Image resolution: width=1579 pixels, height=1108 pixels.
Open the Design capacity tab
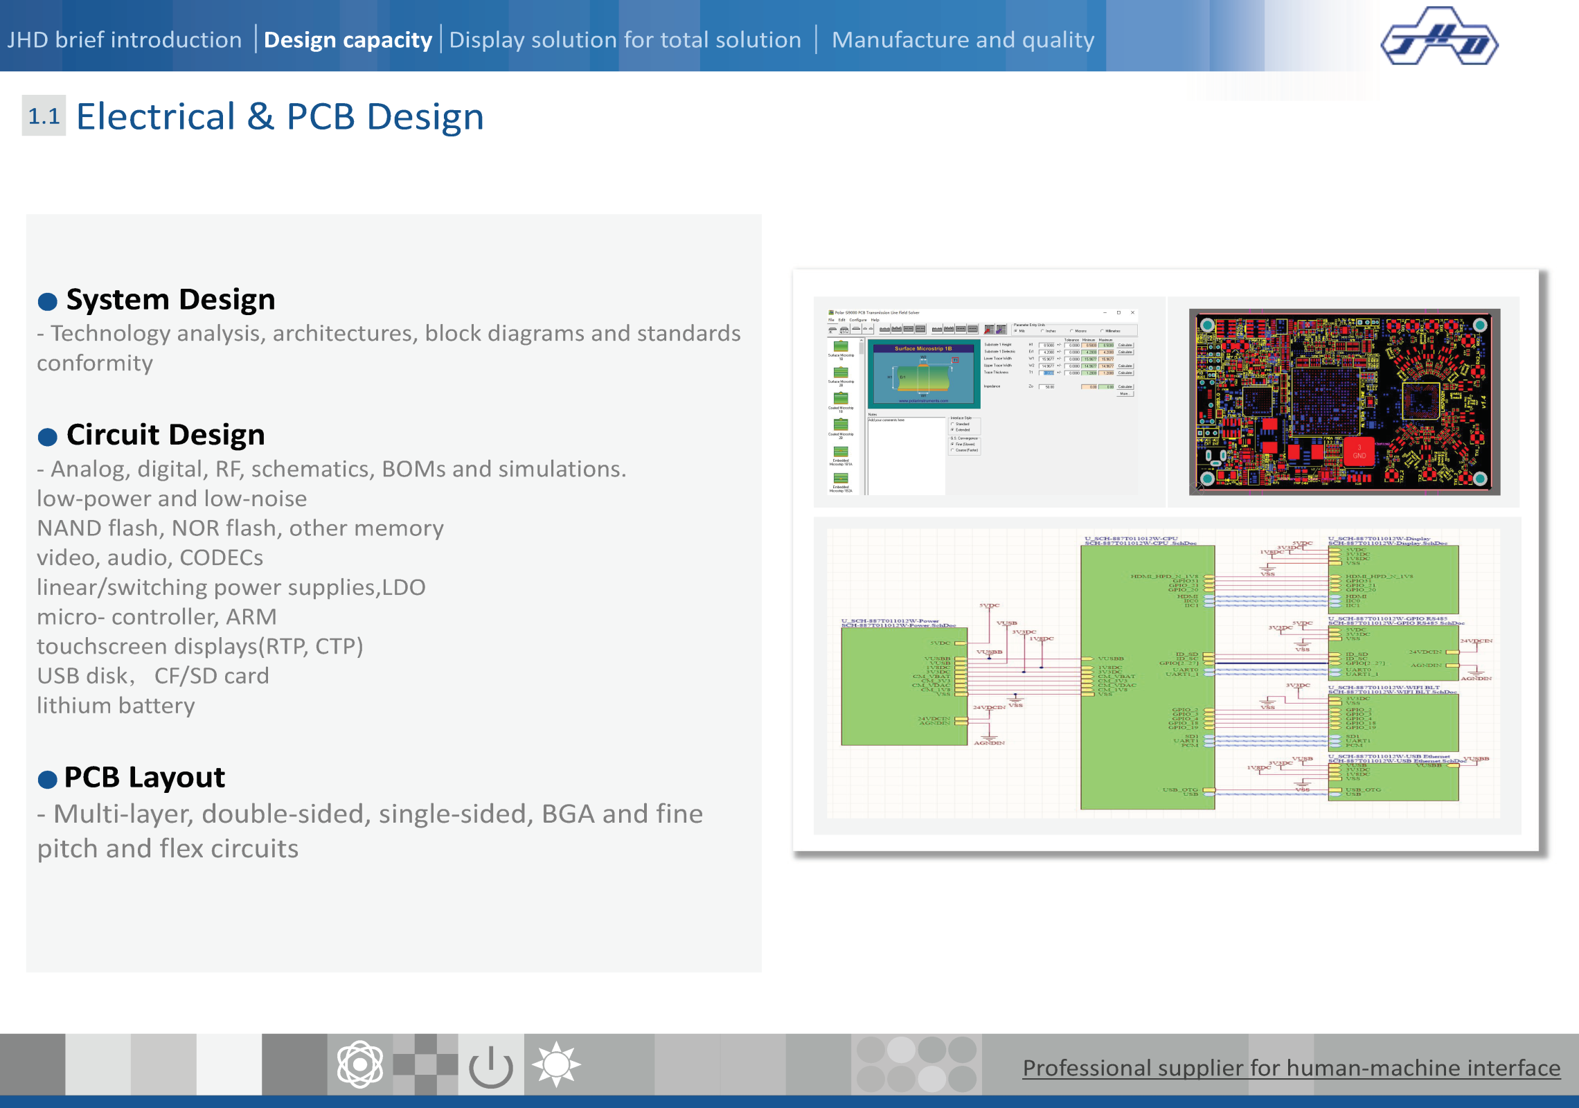pyautogui.click(x=348, y=39)
